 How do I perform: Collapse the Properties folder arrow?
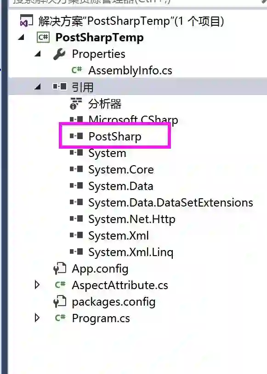tap(38, 54)
